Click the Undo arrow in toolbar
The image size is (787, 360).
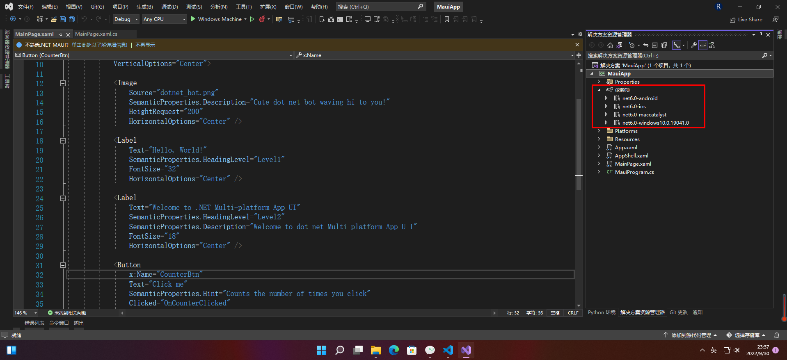coord(84,19)
